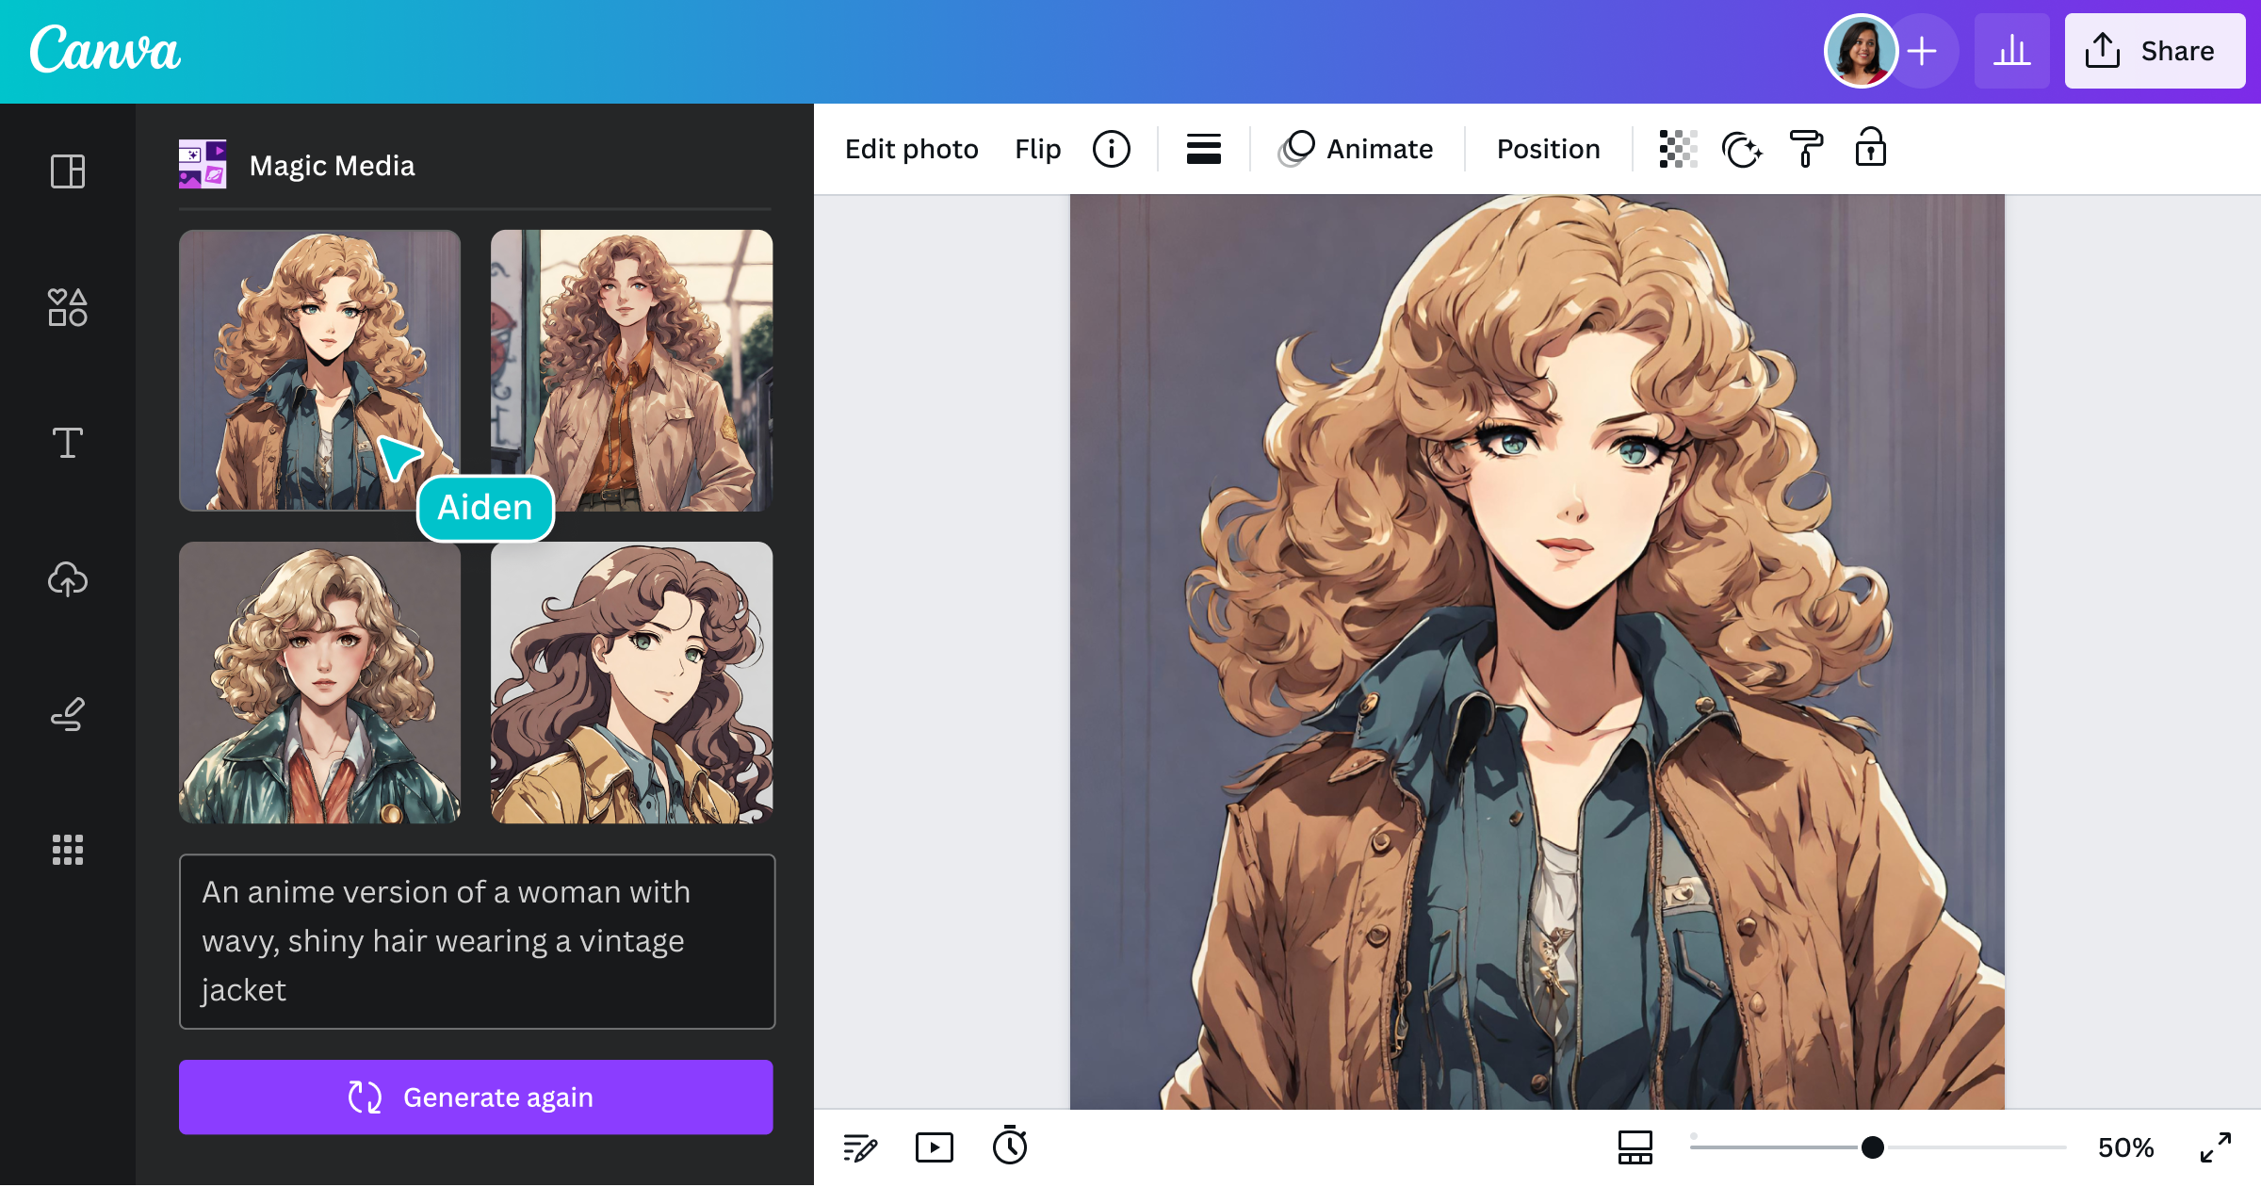Image resolution: width=2261 pixels, height=1187 pixels.
Task: Click the Position menu item
Action: tap(1547, 148)
